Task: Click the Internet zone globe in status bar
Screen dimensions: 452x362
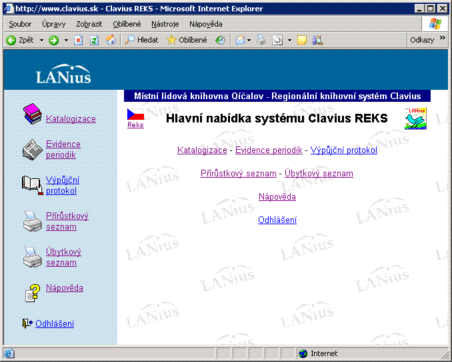Action: tap(303, 353)
